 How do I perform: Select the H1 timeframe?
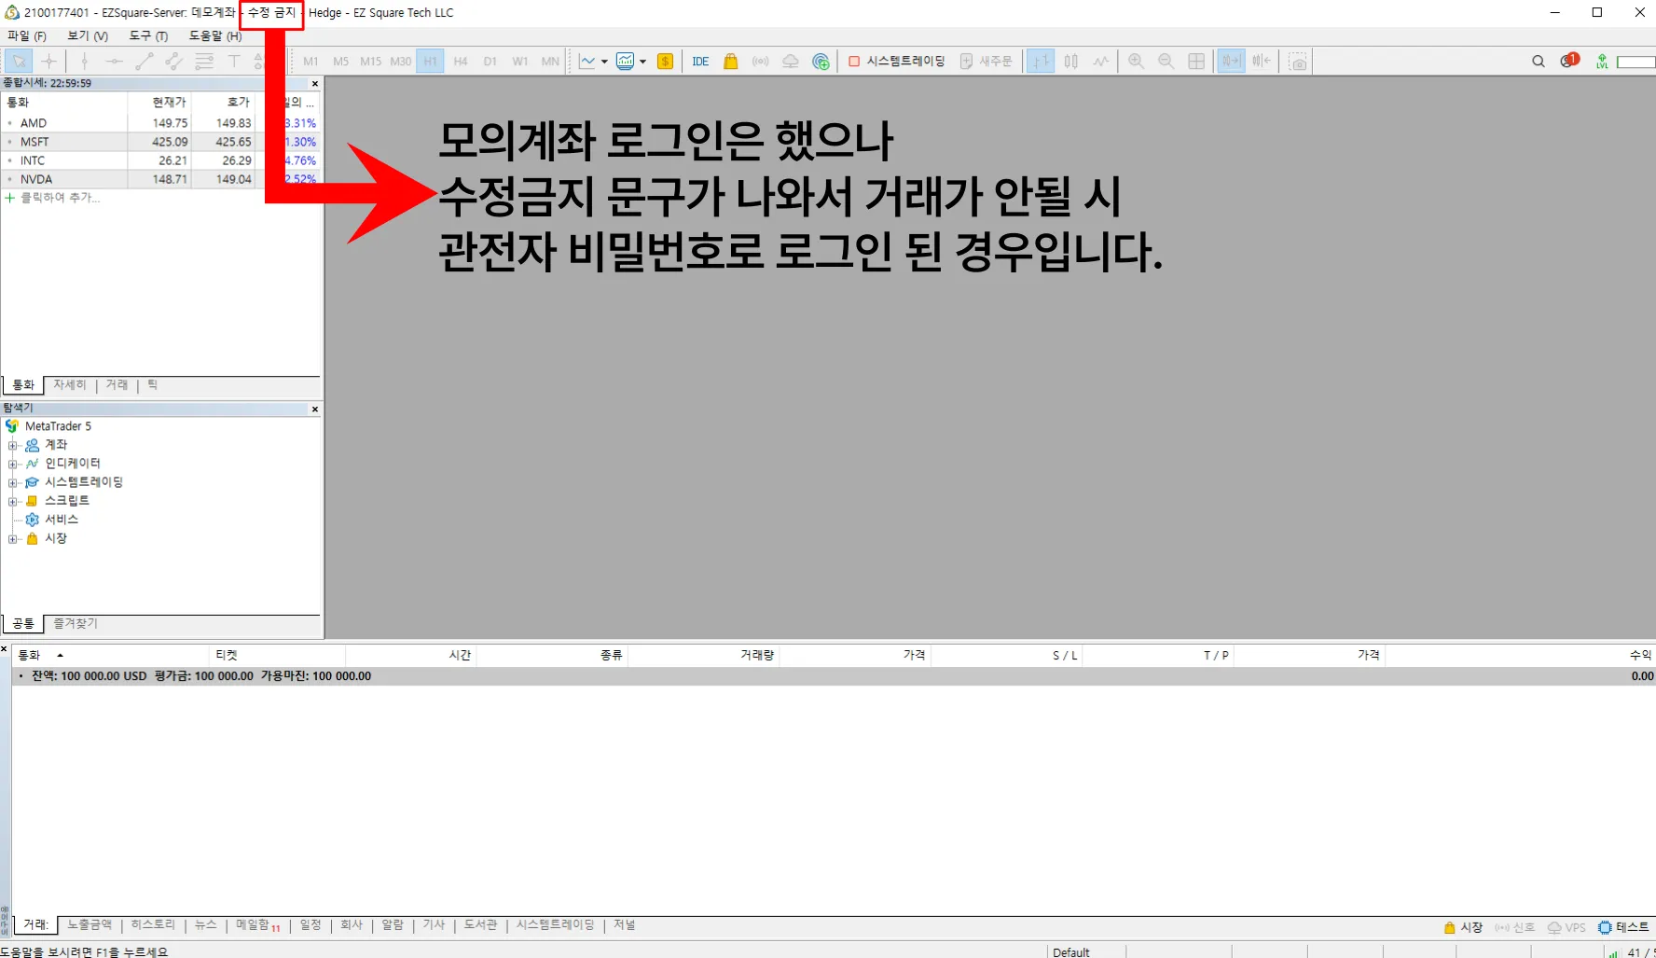coord(430,62)
